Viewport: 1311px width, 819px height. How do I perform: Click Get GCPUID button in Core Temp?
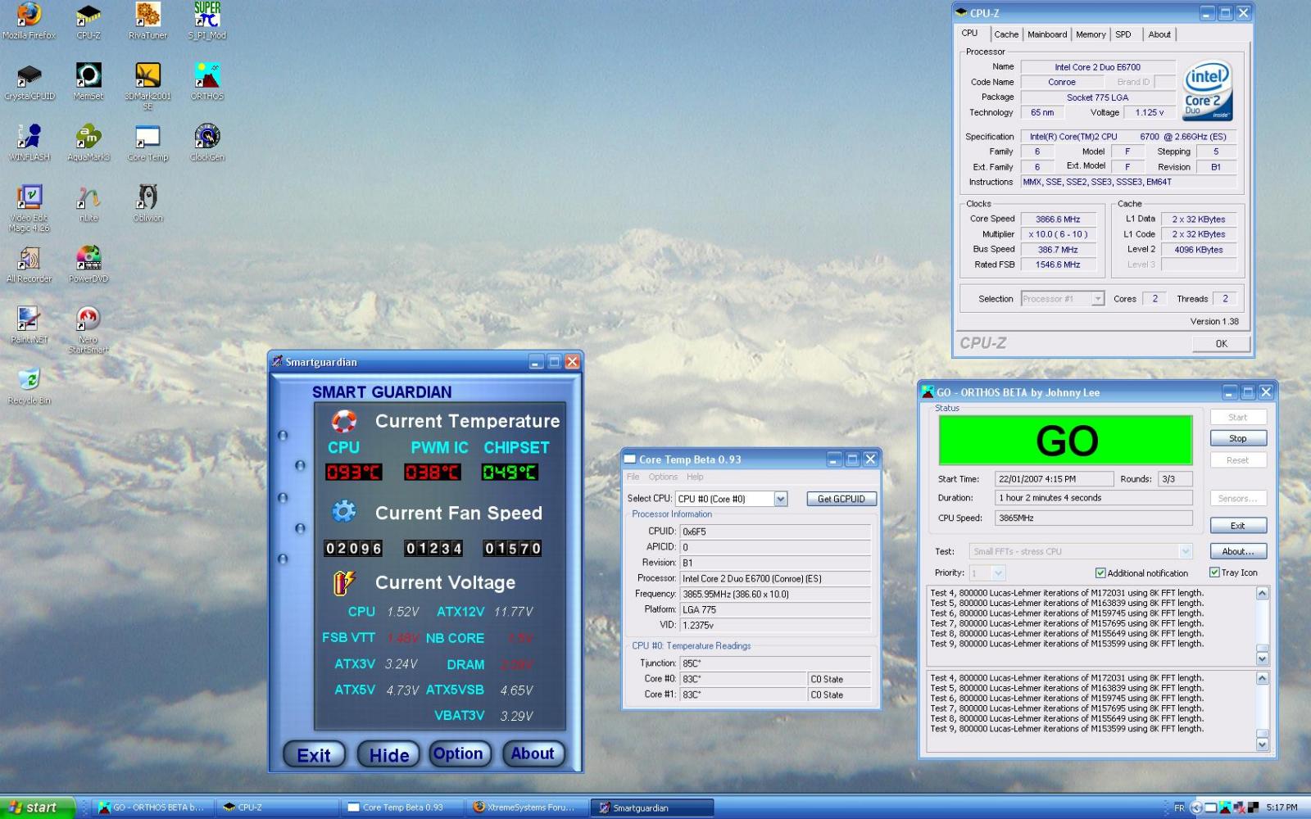pyautogui.click(x=841, y=499)
